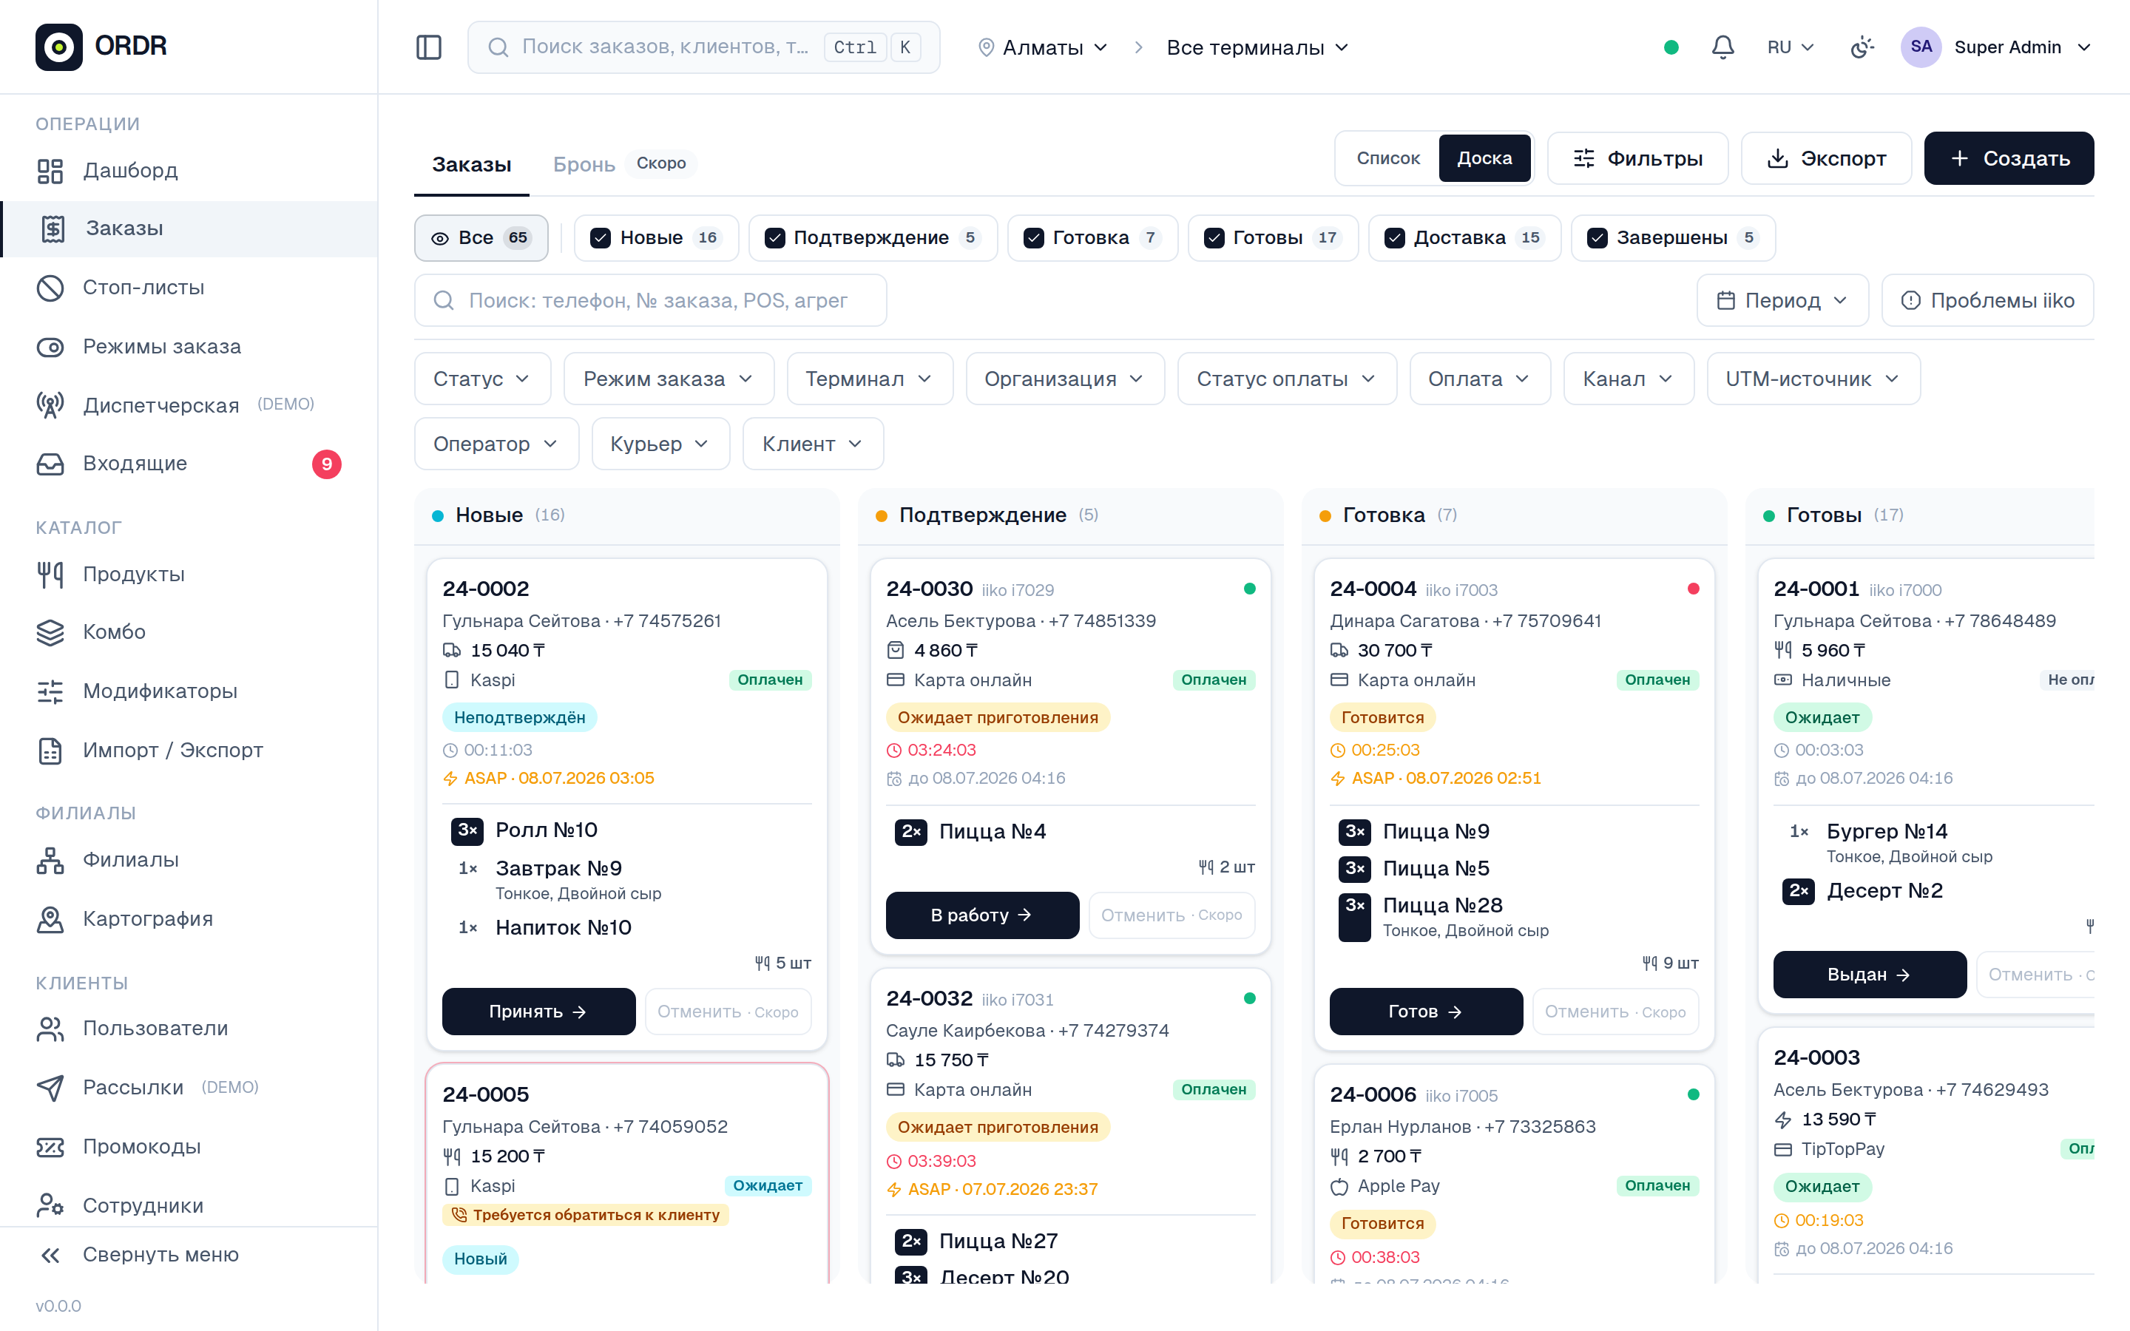Open Дашборд from the sidebar
The width and height of the screenshot is (2130, 1331).
(130, 170)
